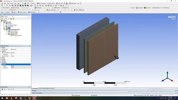
Task: Open the Mesh dropdown menu
Action: tap(14, 12)
